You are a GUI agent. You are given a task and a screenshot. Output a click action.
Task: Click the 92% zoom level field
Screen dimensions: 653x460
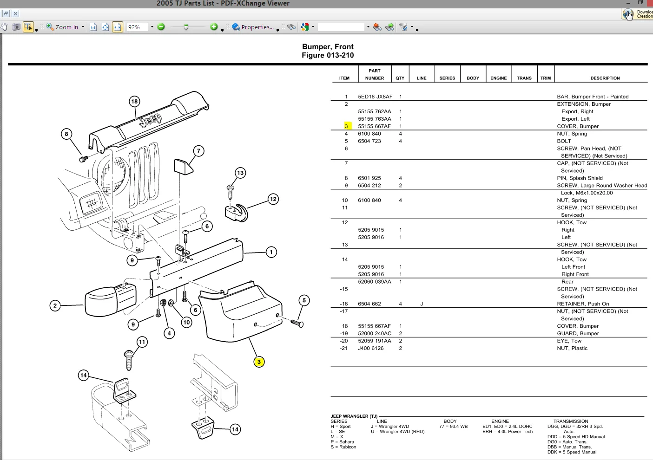(138, 27)
